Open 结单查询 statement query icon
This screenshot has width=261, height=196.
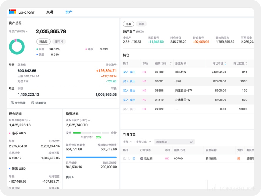click(33, 103)
